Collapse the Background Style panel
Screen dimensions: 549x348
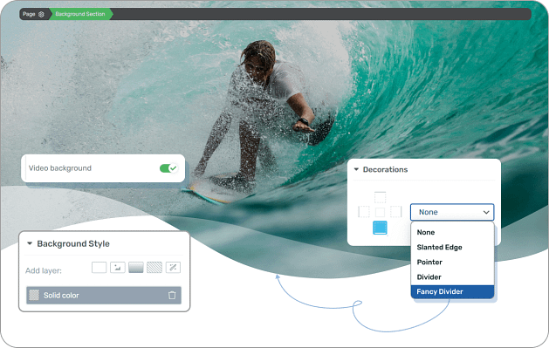pyautogui.click(x=30, y=243)
